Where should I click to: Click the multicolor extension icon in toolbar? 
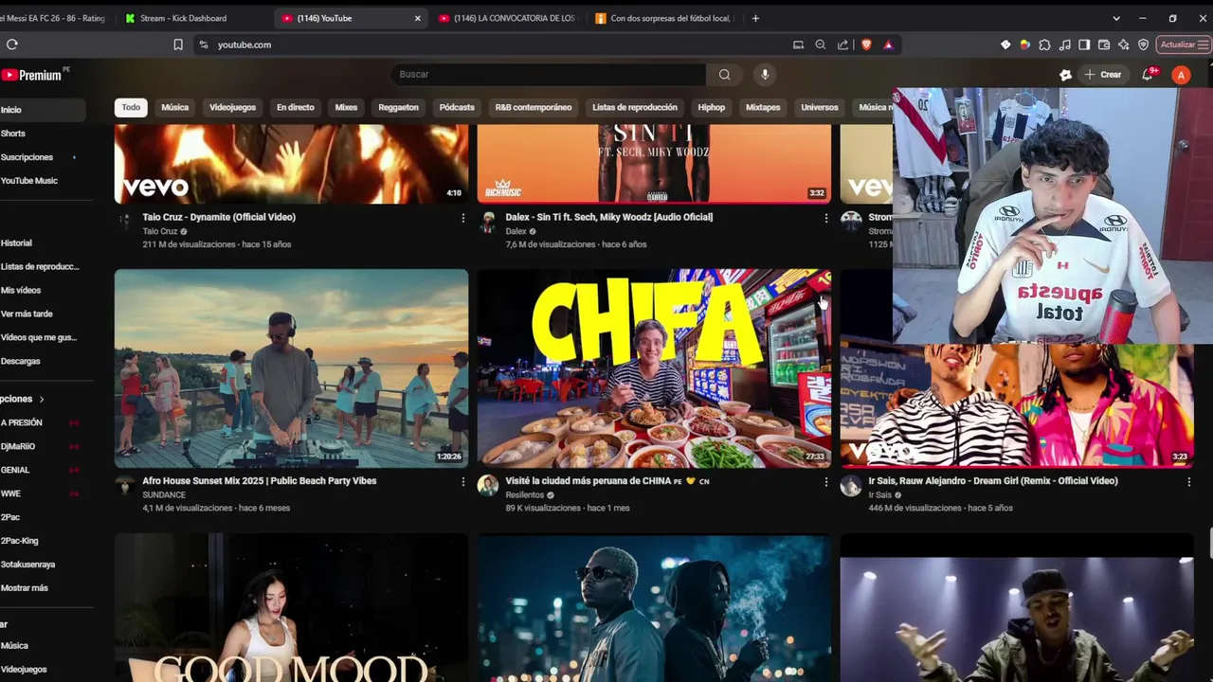[x=1024, y=45]
